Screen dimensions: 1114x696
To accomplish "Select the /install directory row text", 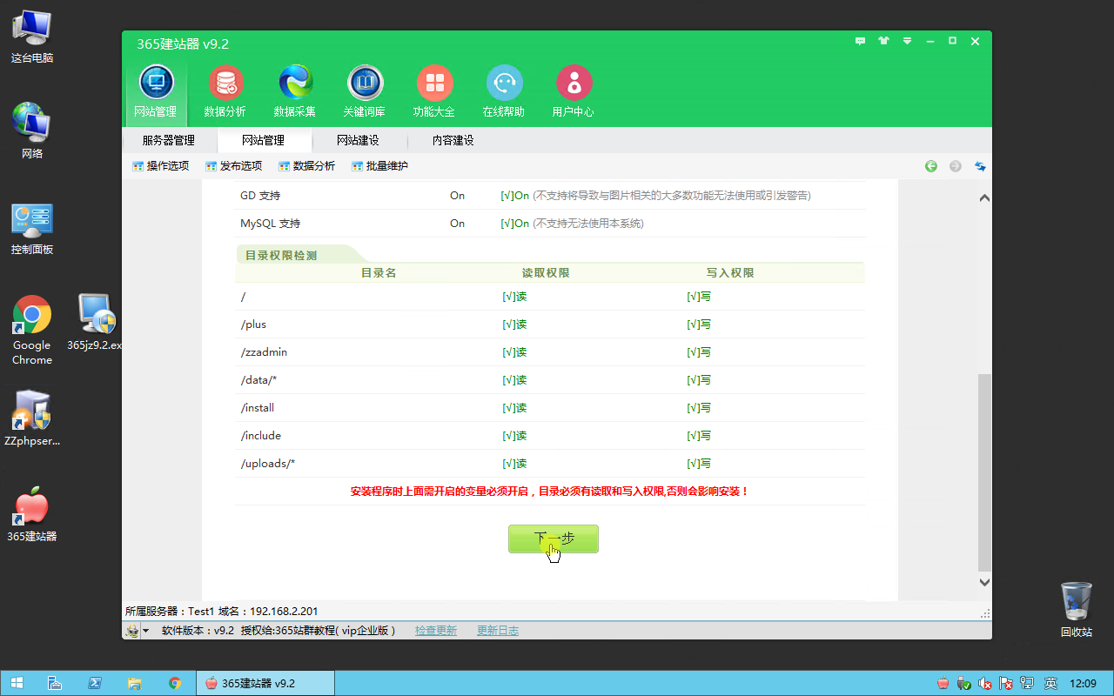I will click(258, 408).
